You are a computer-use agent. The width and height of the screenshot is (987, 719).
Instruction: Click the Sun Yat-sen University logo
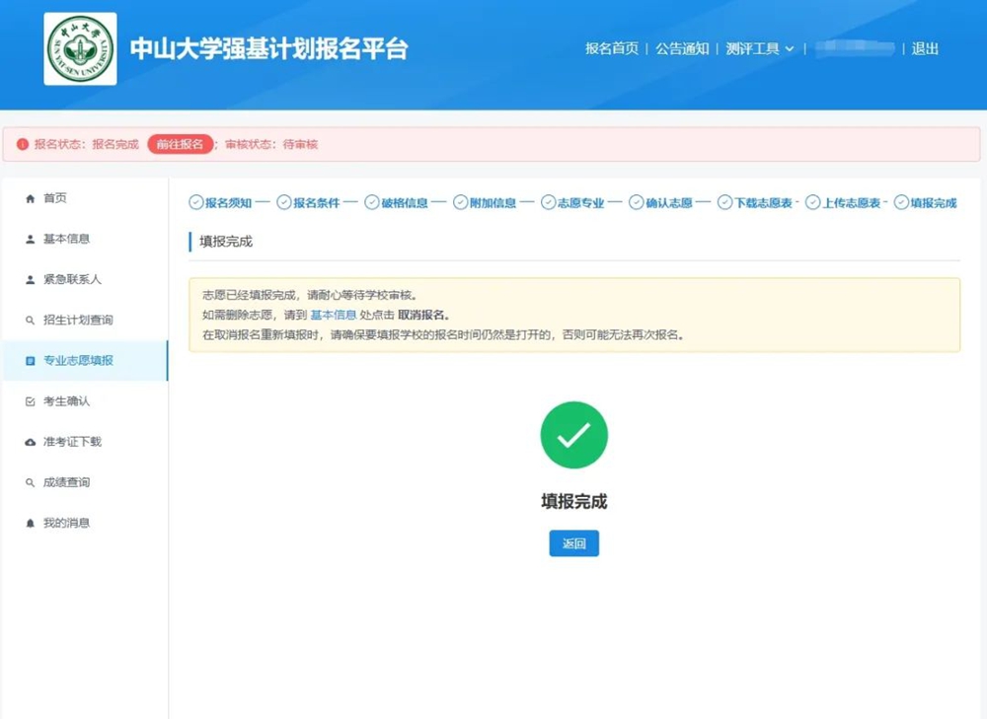[80, 49]
